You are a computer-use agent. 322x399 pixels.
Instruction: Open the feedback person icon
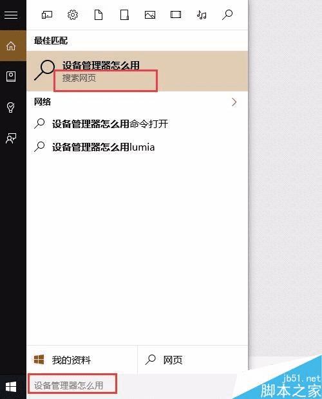(11, 138)
